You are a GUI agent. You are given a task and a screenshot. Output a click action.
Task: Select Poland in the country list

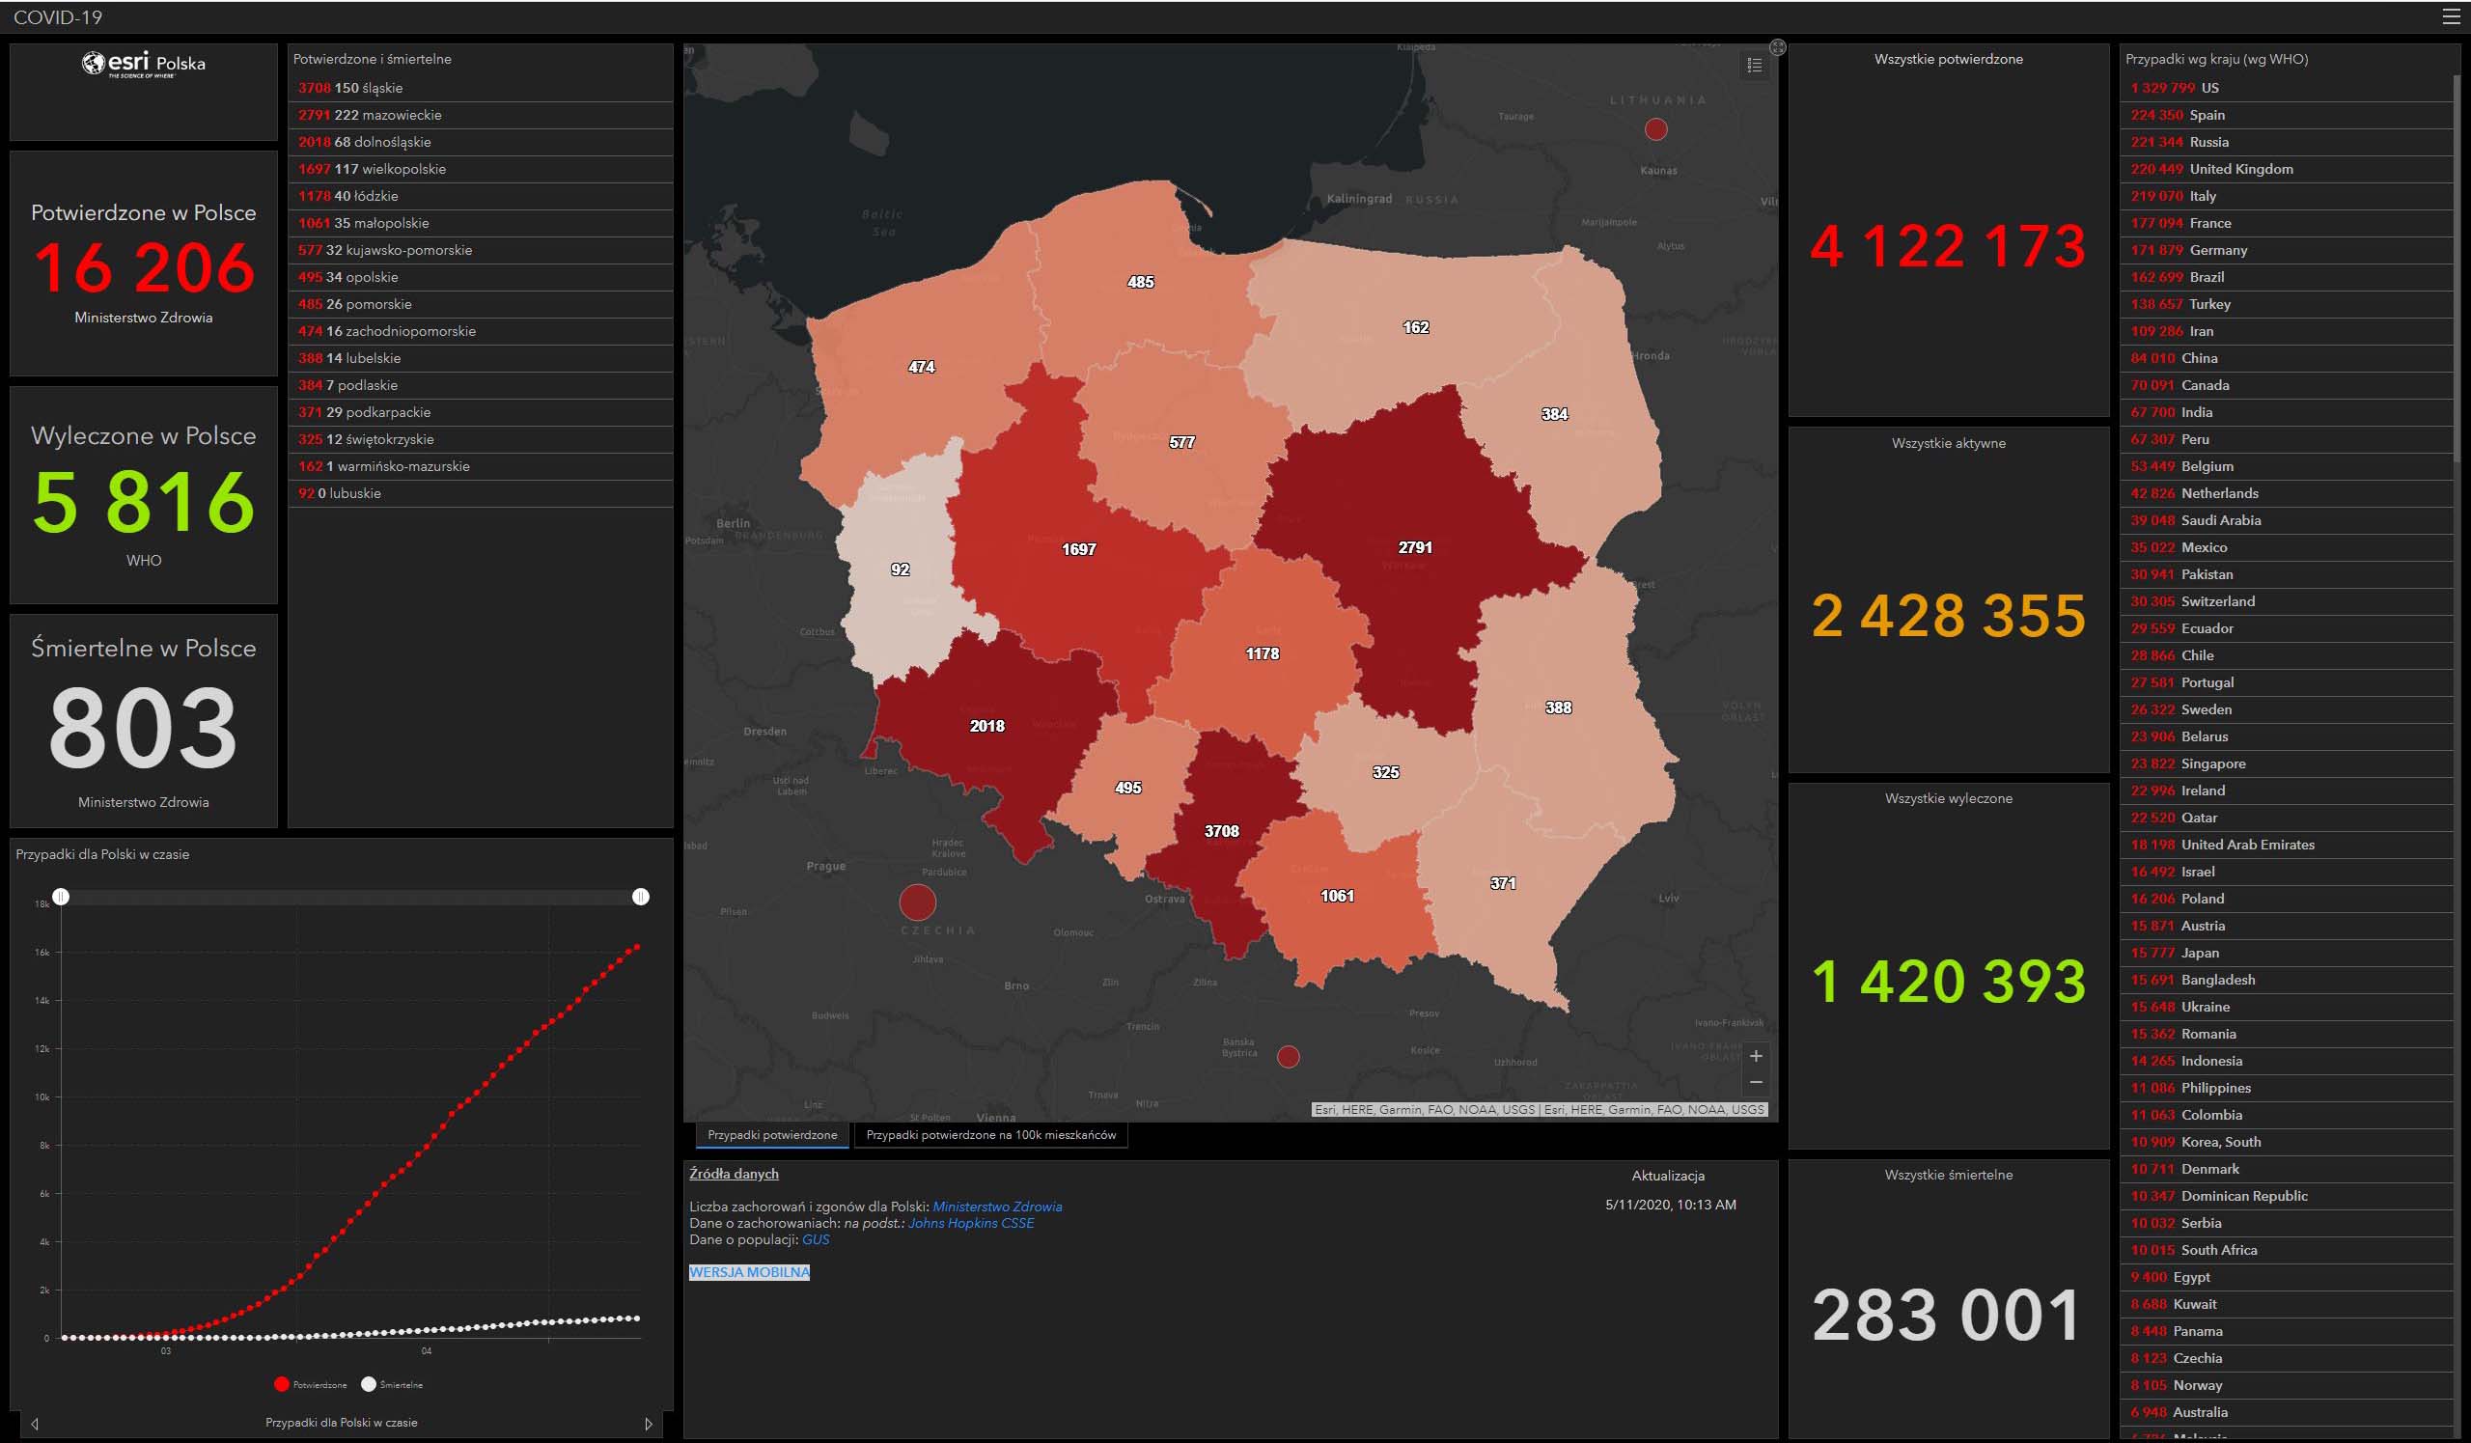click(x=2202, y=899)
